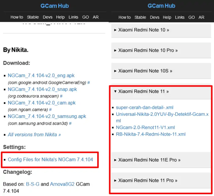Expand Xiaomi Redmi Note 11E Pro section
Image resolution: width=214 pixels, height=196 pixels.
[x=161, y=160]
